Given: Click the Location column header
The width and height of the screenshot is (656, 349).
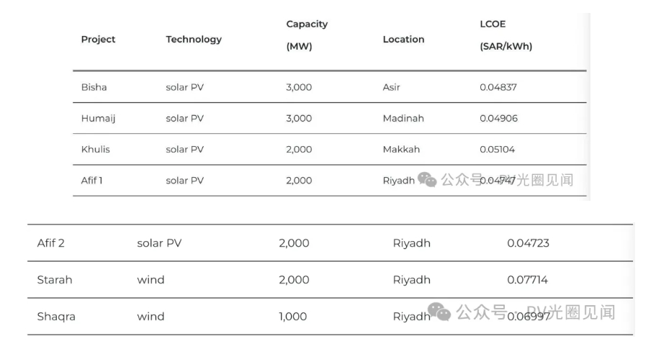Looking at the screenshot, I should pos(403,39).
